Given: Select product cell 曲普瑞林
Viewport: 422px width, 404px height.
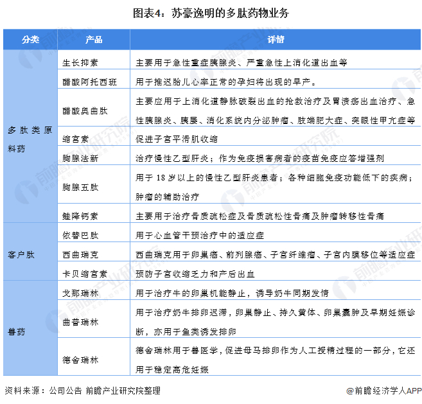Looking at the screenshot, I should 94,319.
